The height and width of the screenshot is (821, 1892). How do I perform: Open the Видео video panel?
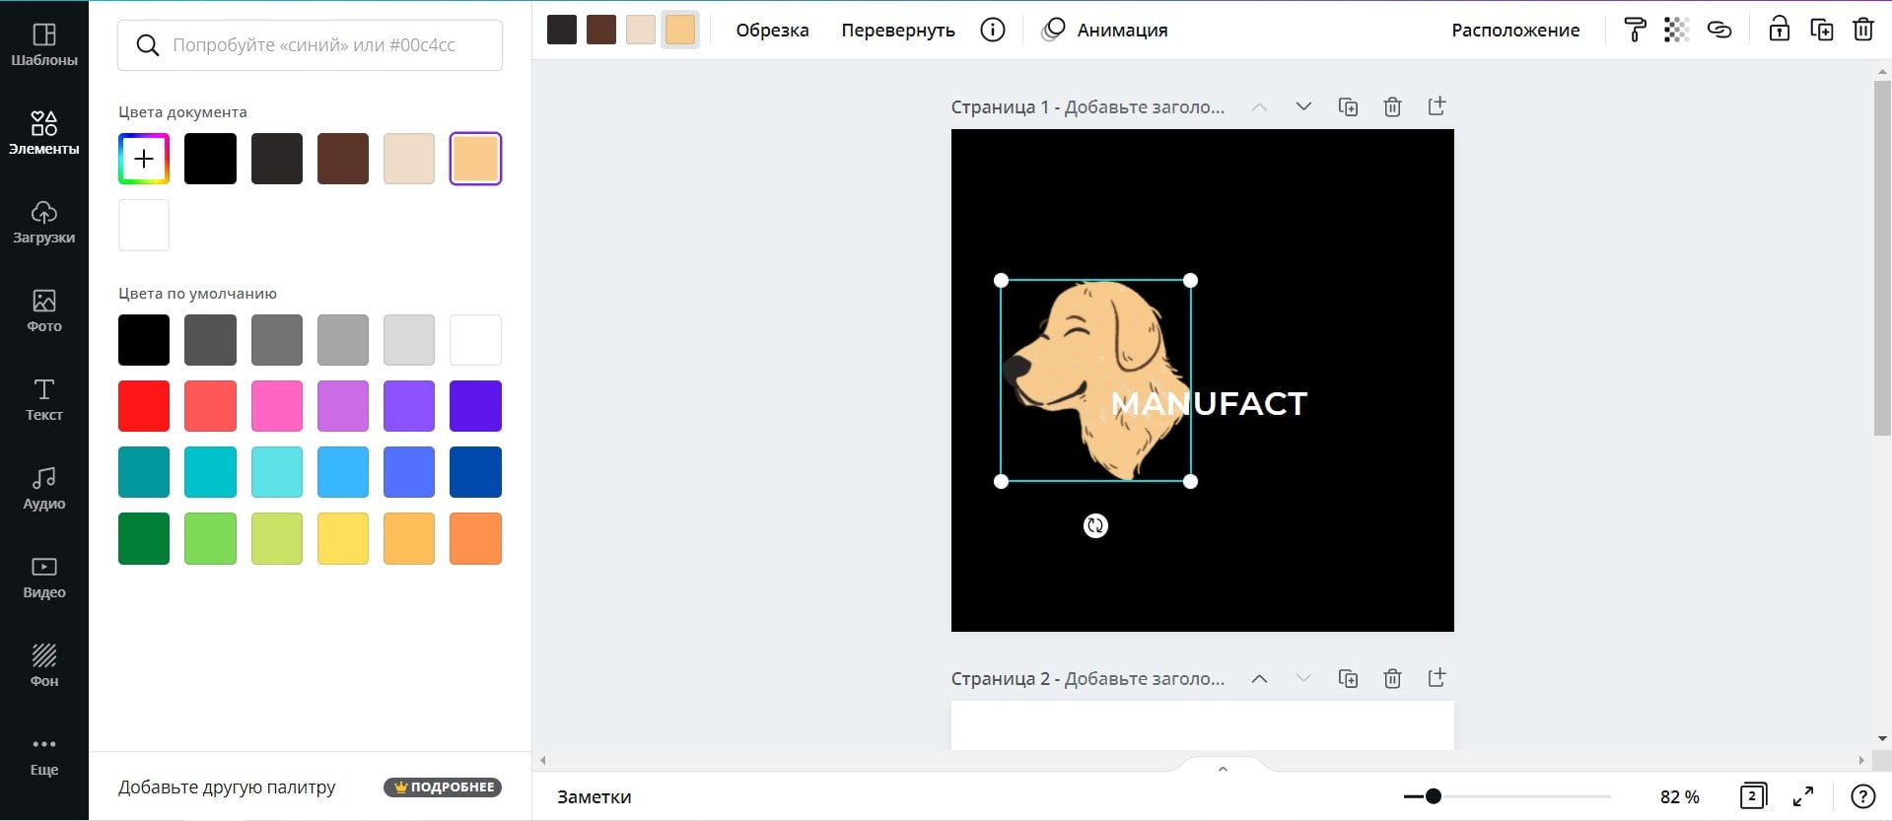coord(44,578)
